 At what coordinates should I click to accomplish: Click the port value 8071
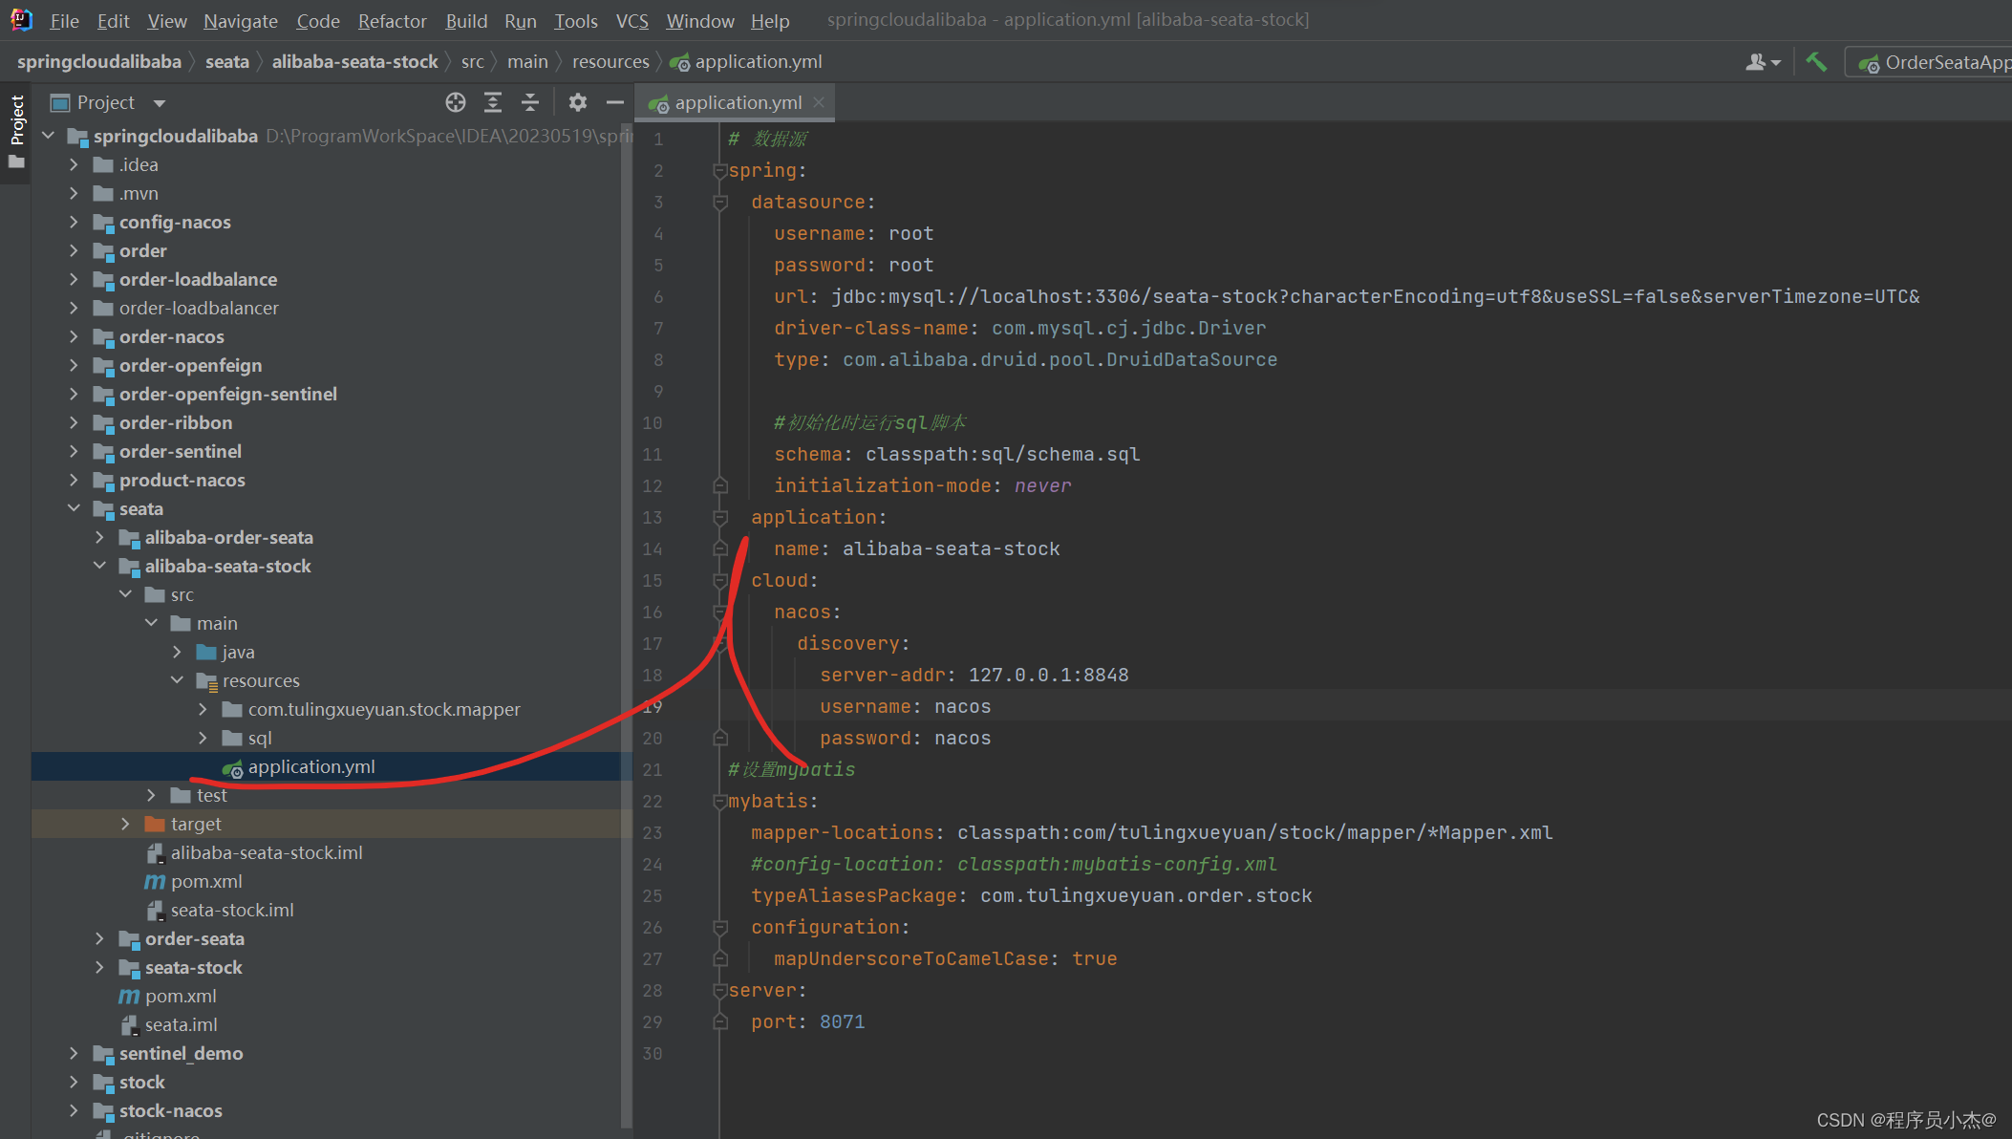point(842,1022)
